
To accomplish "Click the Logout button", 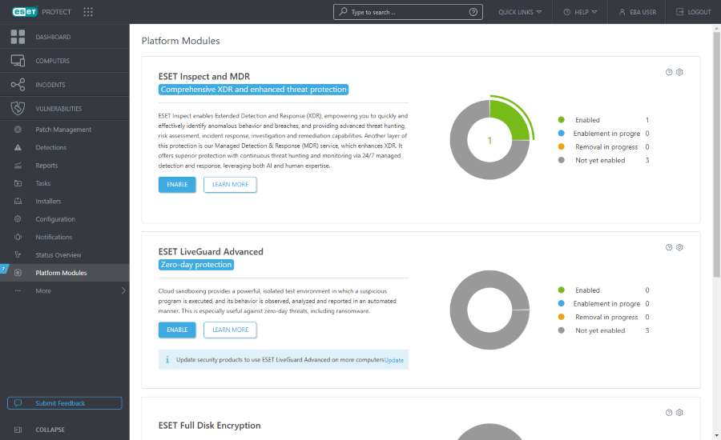I will [694, 12].
